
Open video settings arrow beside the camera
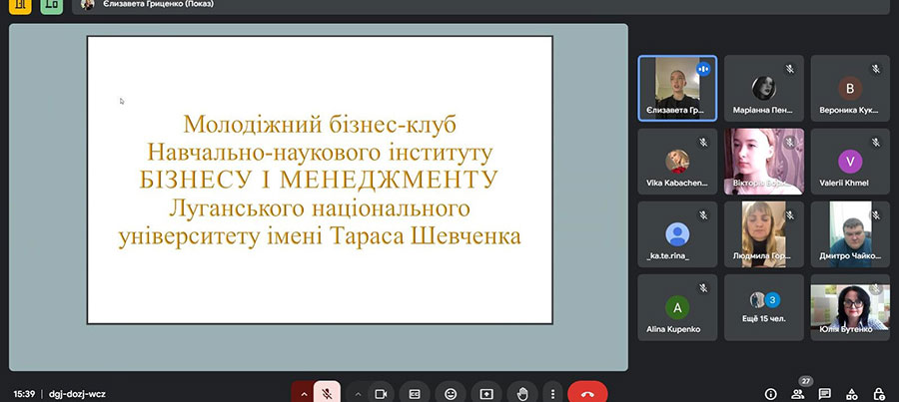click(358, 393)
